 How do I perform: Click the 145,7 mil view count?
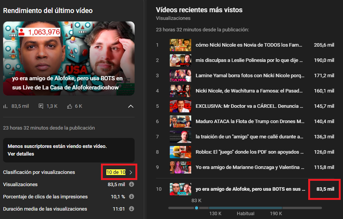[x=324, y=106]
